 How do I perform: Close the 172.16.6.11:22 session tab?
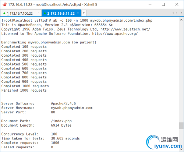click(x=78, y=13)
